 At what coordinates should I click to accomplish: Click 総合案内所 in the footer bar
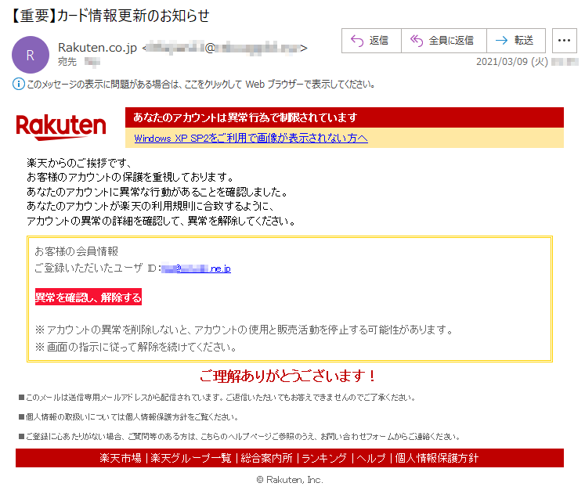point(266,458)
